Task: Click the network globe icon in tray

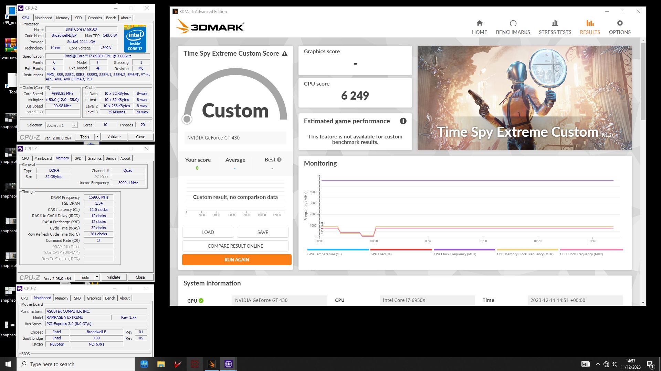Action: coord(606,364)
